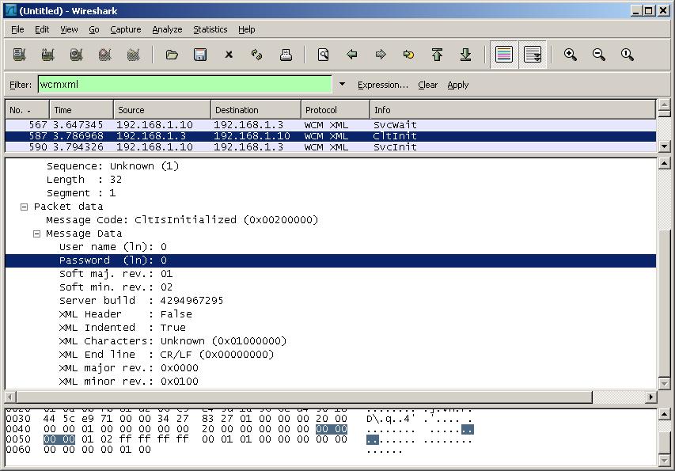The image size is (675, 471).
Task: Clear the display filter
Action: pos(427,85)
